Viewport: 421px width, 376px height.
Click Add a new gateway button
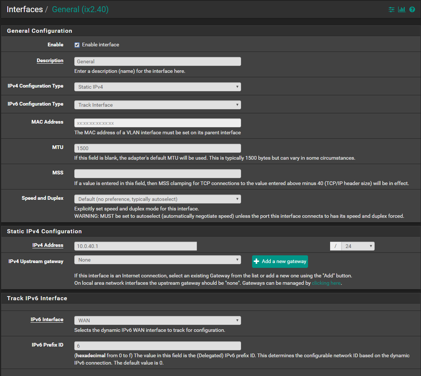[x=280, y=261]
